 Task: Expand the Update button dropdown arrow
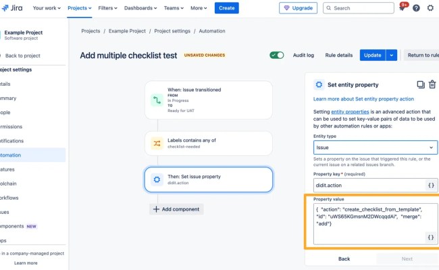tap(392, 55)
